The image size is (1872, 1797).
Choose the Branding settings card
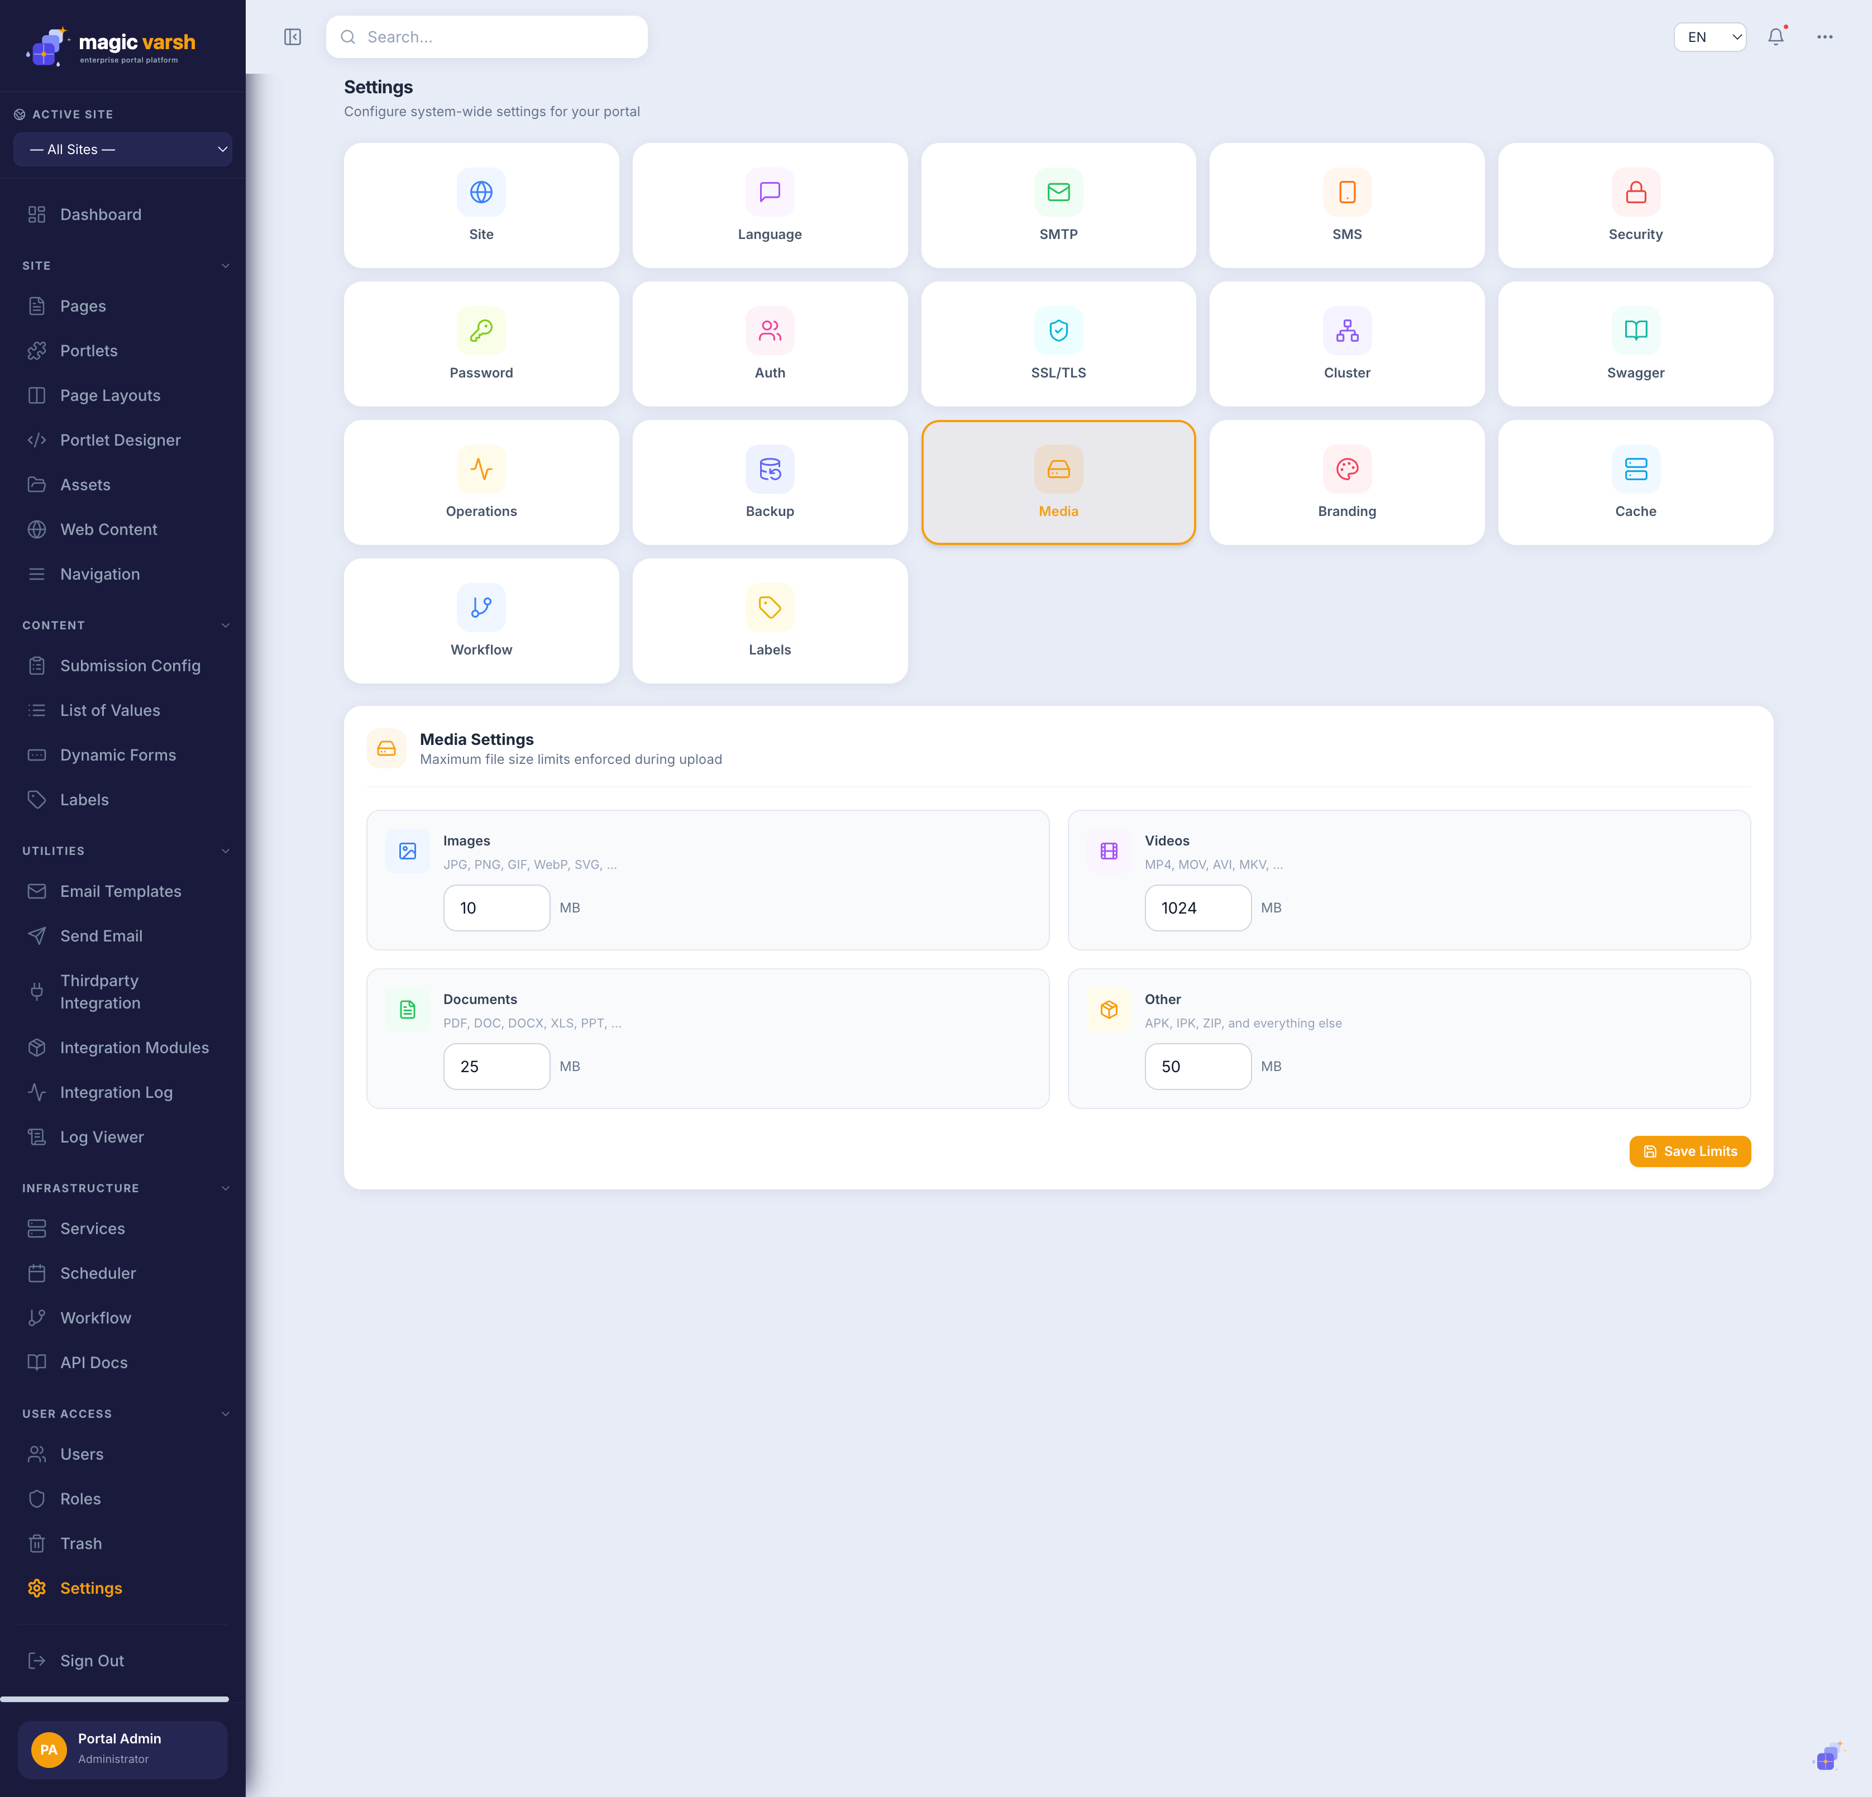(1346, 482)
